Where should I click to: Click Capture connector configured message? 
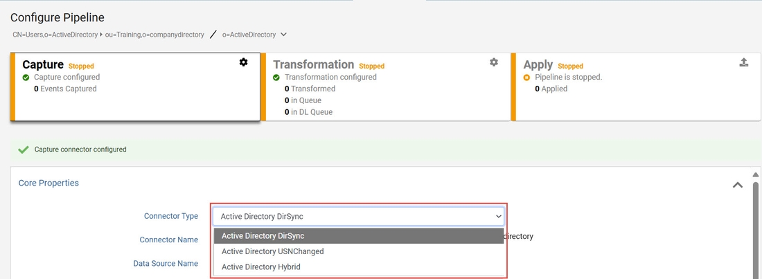80,150
